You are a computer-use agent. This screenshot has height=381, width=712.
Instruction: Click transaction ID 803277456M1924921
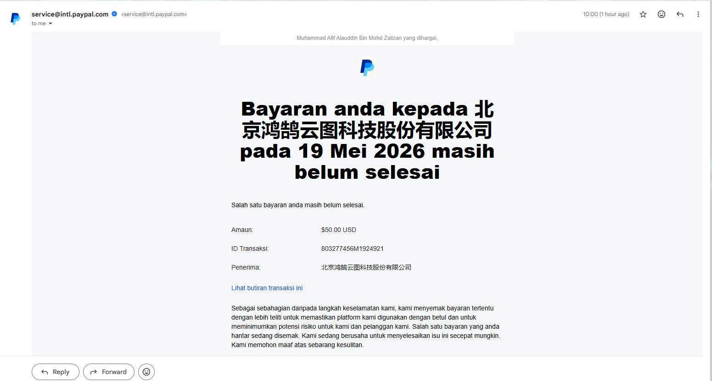coord(353,248)
